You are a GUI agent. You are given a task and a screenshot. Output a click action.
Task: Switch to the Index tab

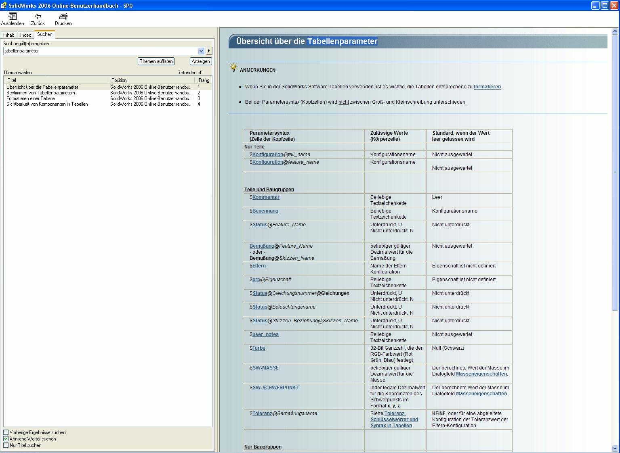pyautogui.click(x=26, y=35)
